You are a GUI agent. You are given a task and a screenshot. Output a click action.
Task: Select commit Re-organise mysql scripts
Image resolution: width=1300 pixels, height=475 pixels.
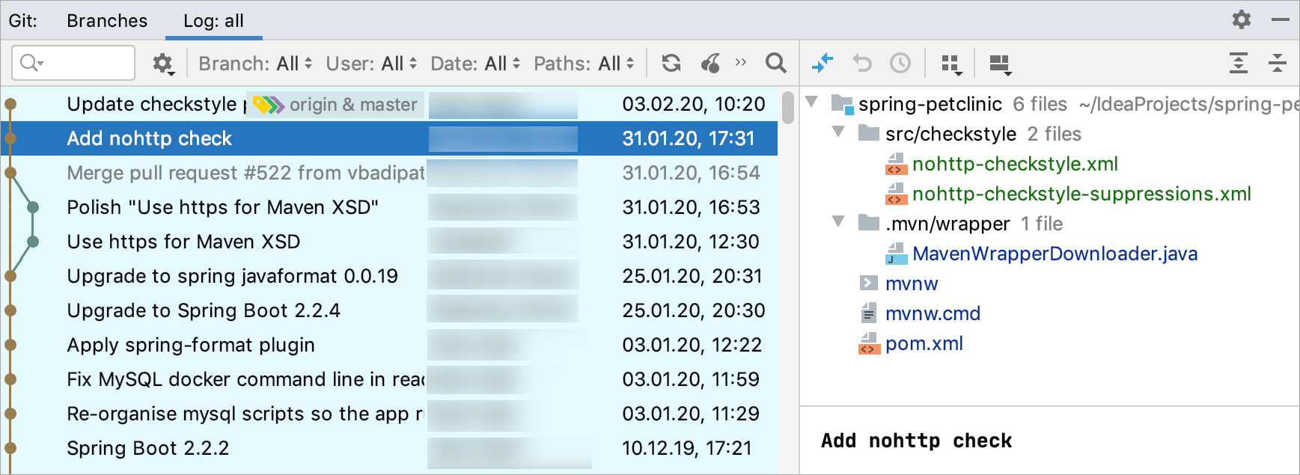pyautogui.click(x=389, y=414)
